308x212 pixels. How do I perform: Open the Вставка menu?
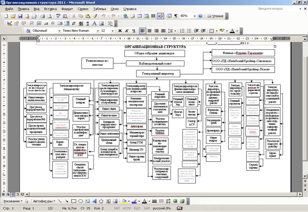coord(50,9)
